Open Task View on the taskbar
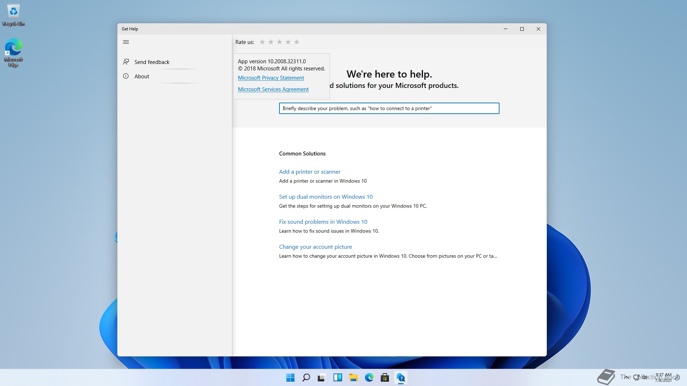This screenshot has width=687, height=386. coord(322,377)
